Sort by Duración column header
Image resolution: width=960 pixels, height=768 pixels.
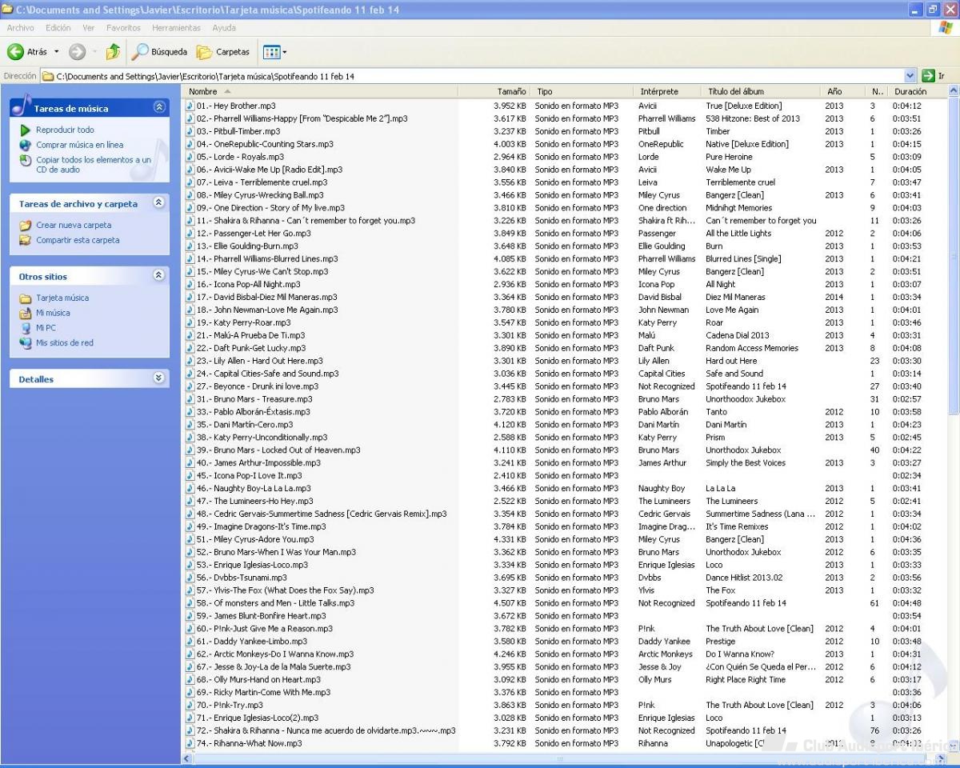(918, 91)
